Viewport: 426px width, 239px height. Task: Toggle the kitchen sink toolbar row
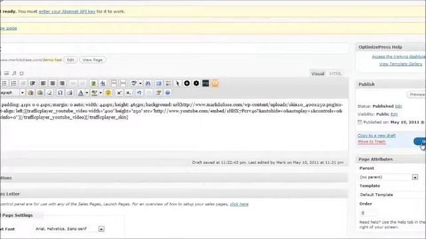coord(168,84)
